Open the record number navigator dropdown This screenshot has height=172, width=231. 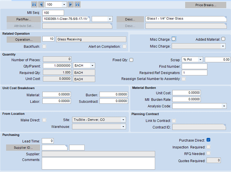[x=64, y=4]
